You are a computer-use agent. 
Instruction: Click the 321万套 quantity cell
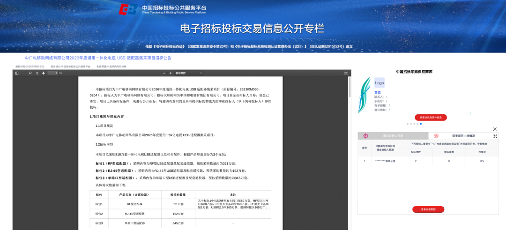(178, 204)
